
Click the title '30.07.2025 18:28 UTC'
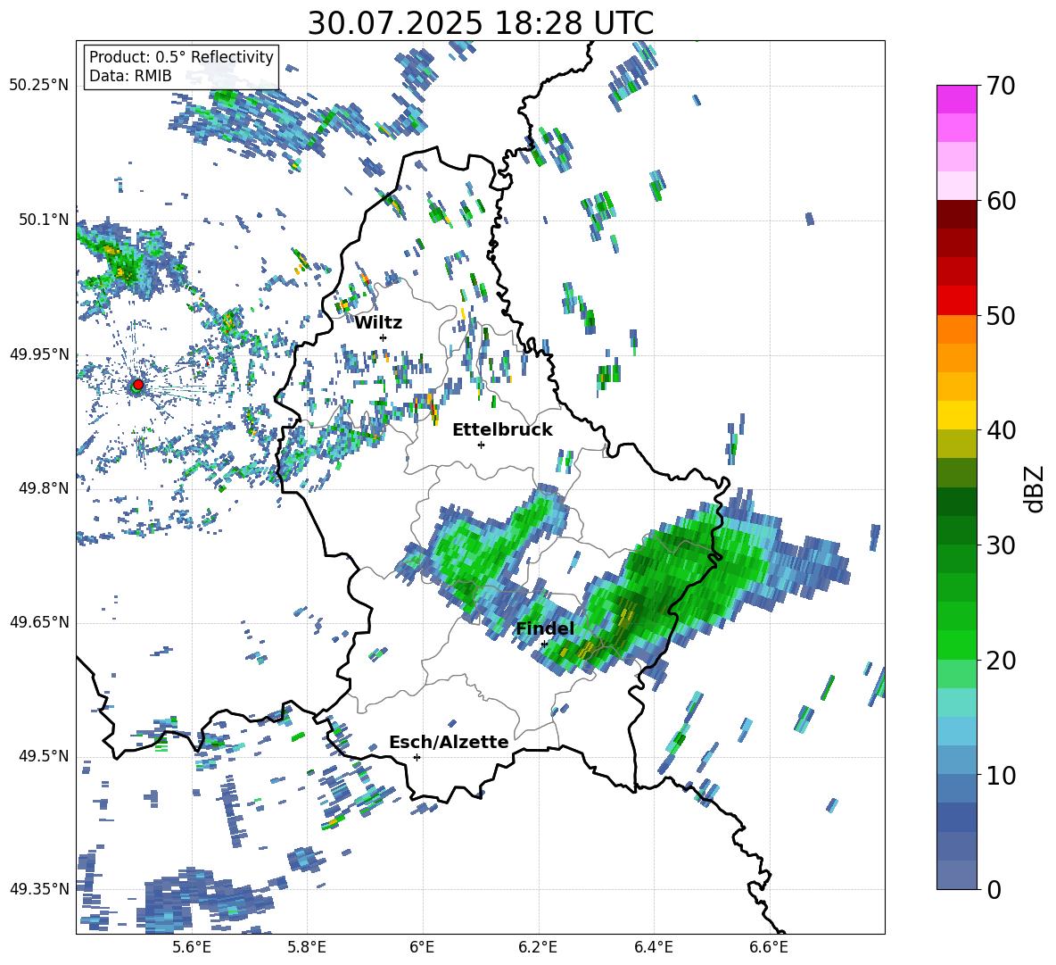click(x=481, y=23)
